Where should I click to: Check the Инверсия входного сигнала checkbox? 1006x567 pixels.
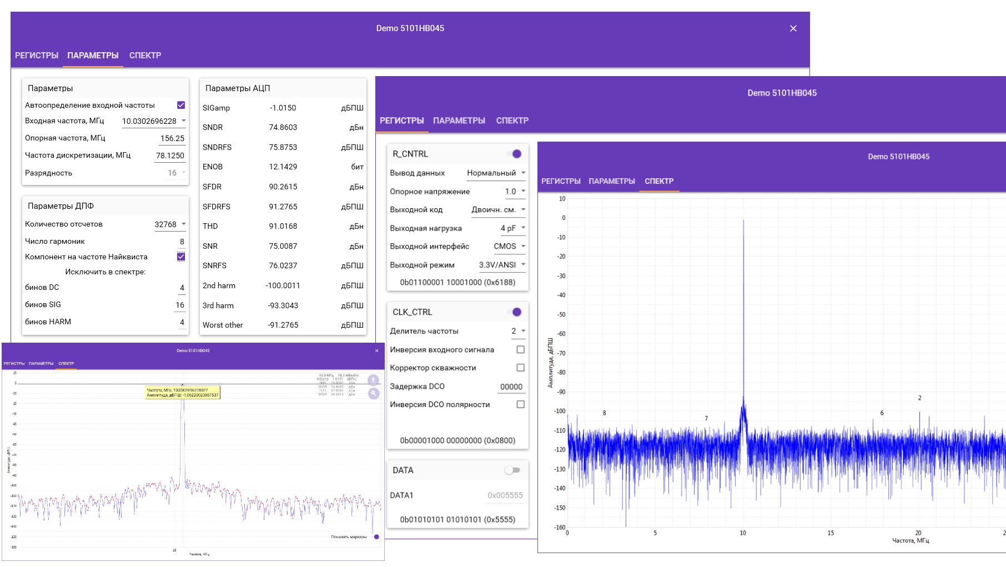coord(521,349)
